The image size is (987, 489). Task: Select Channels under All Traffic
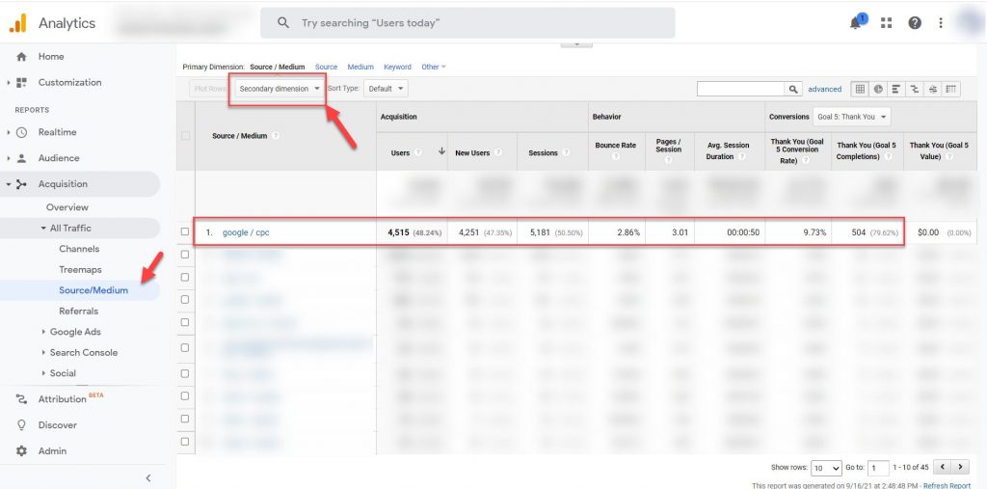pyautogui.click(x=79, y=249)
